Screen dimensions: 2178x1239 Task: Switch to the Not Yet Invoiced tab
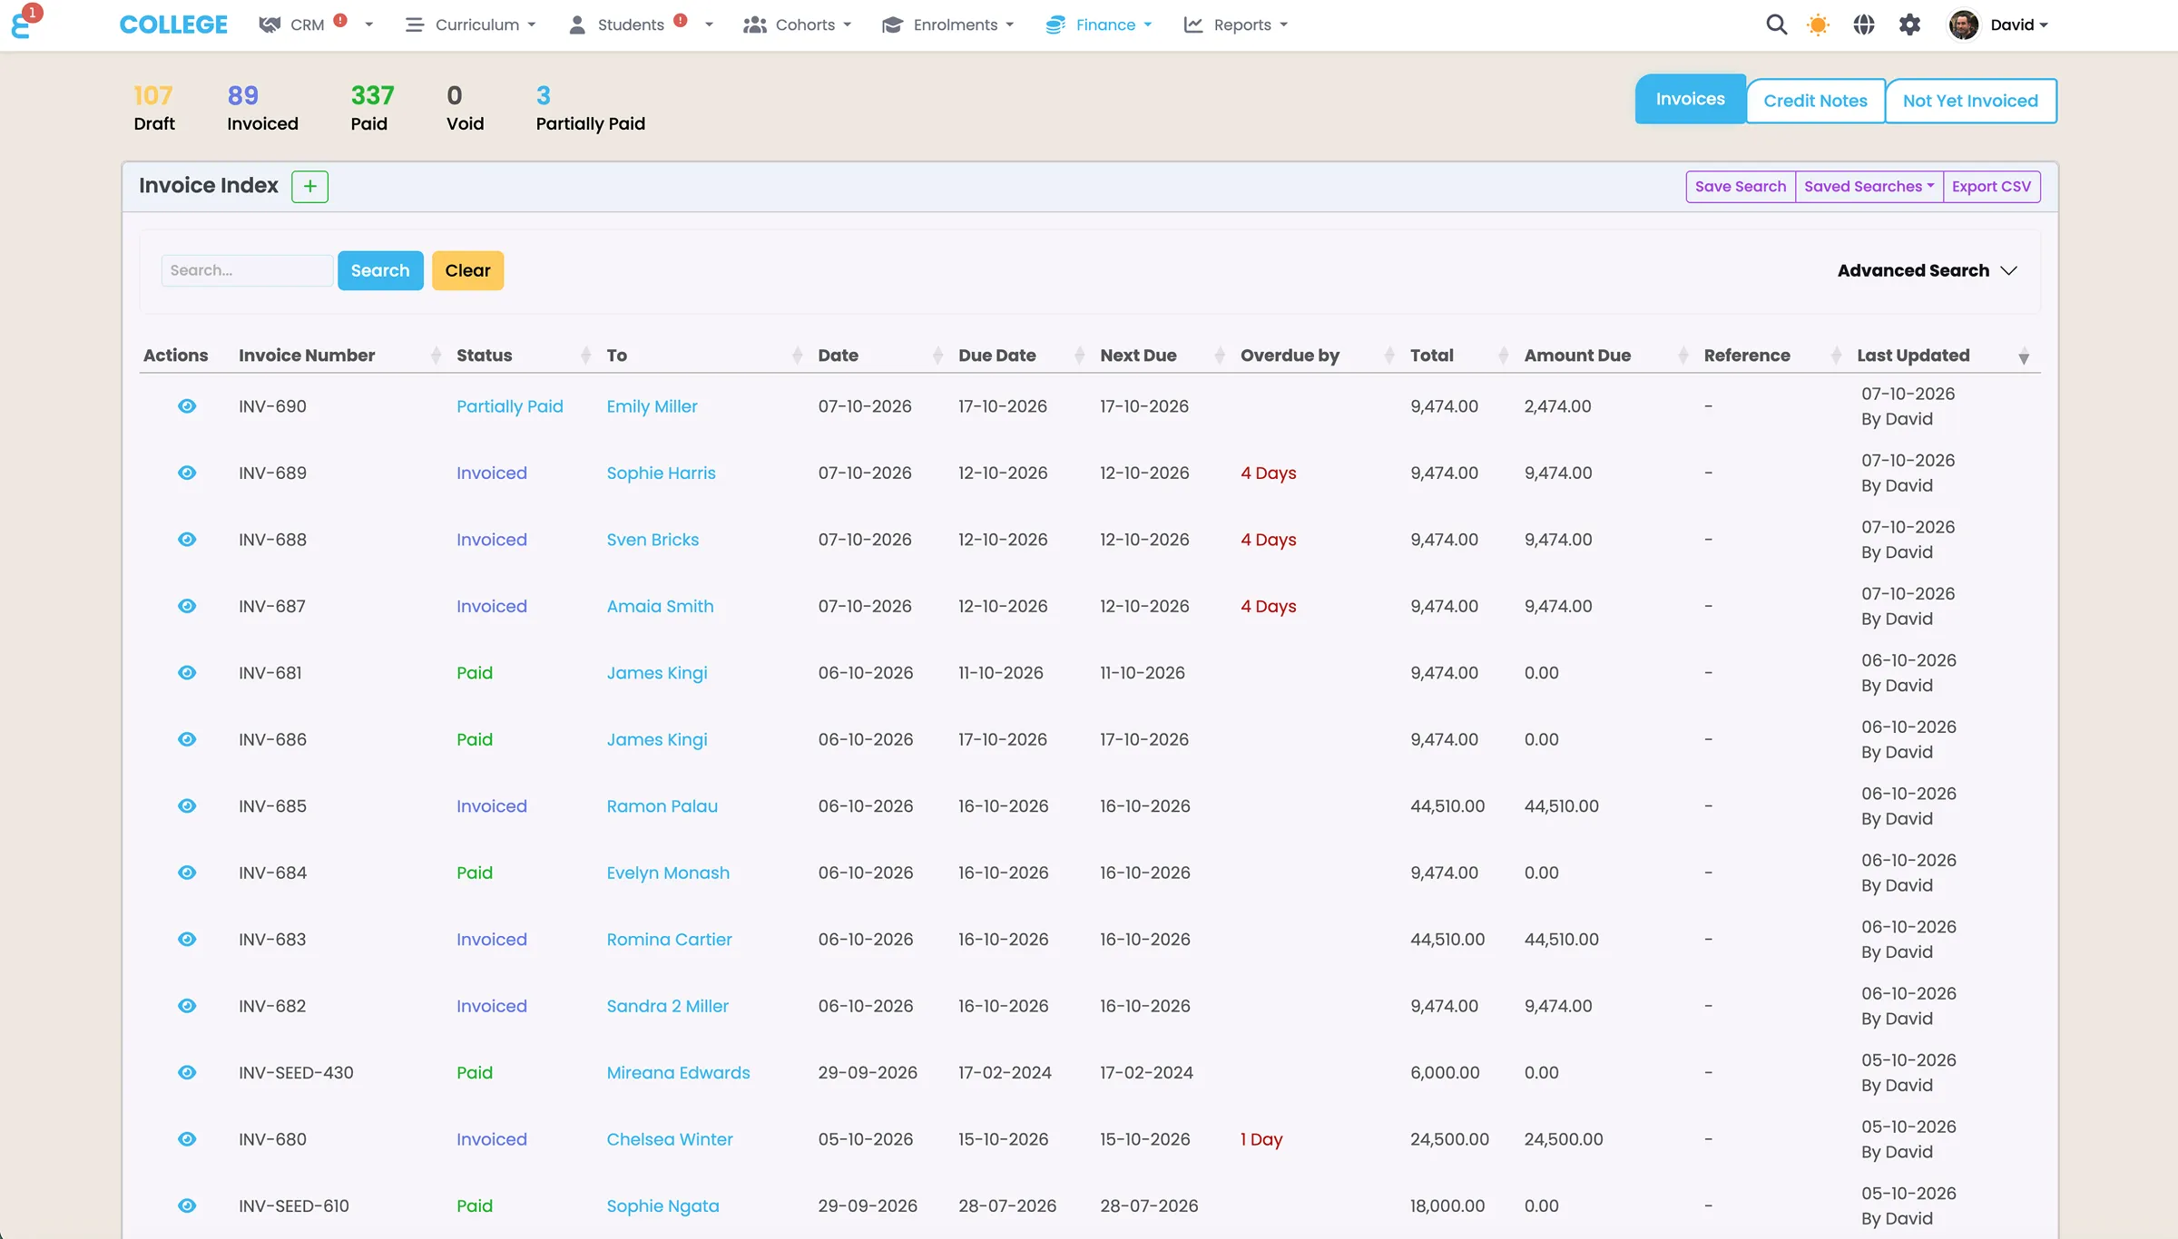click(x=1970, y=101)
